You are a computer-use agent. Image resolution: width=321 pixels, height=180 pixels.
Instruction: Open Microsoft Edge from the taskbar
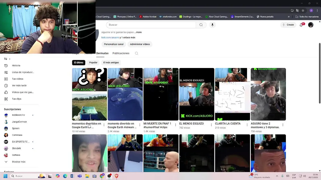(65, 176)
